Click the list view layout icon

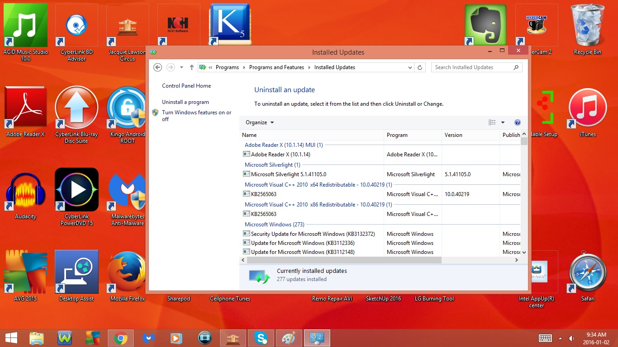tap(492, 122)
